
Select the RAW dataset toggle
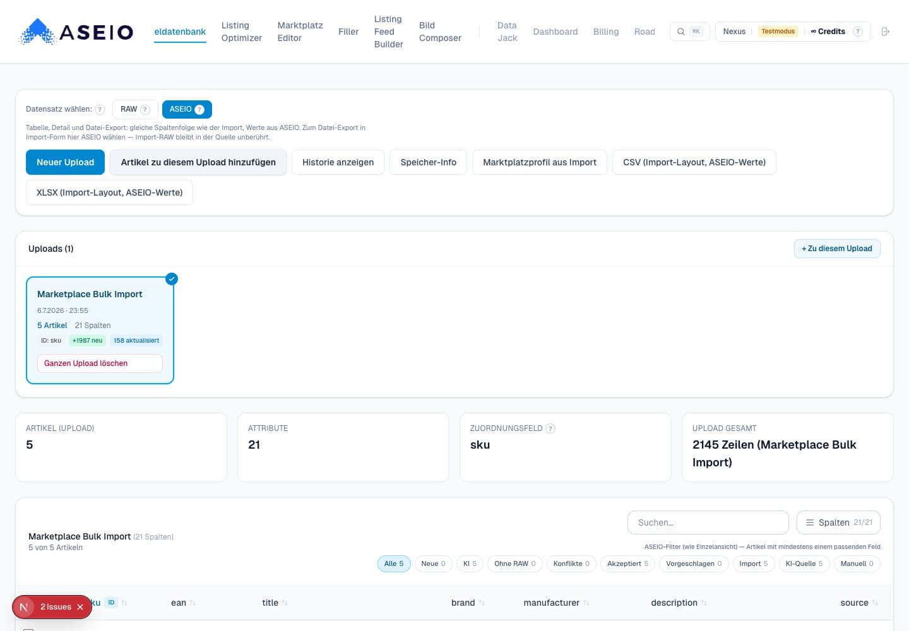tap(135, 109)
